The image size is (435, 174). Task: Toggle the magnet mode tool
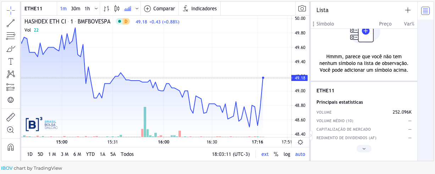click(x=11, y=147)
